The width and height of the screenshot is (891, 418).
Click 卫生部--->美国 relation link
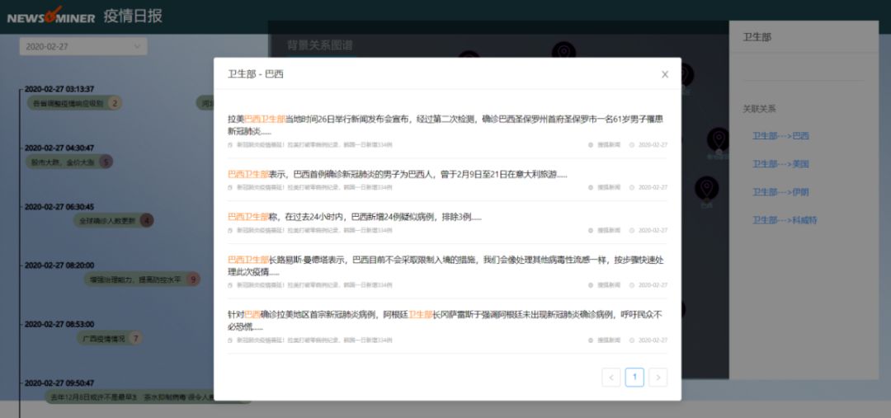pos(780,164)
